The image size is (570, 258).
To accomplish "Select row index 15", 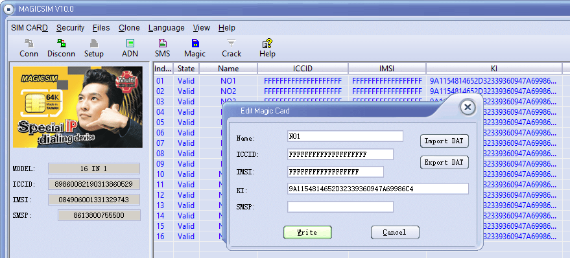I will pos(160,226).
